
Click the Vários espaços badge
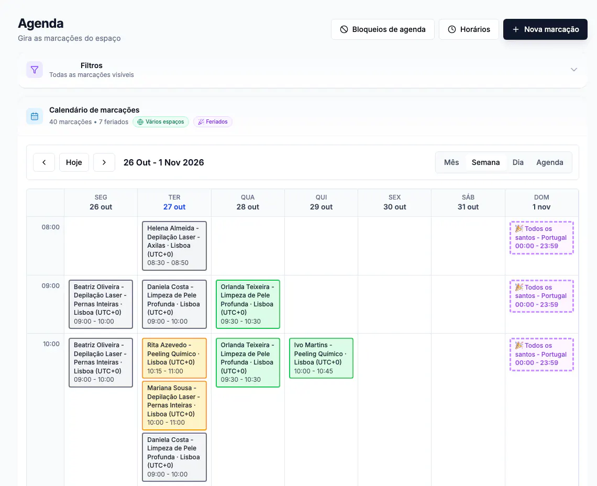(161, 122)
